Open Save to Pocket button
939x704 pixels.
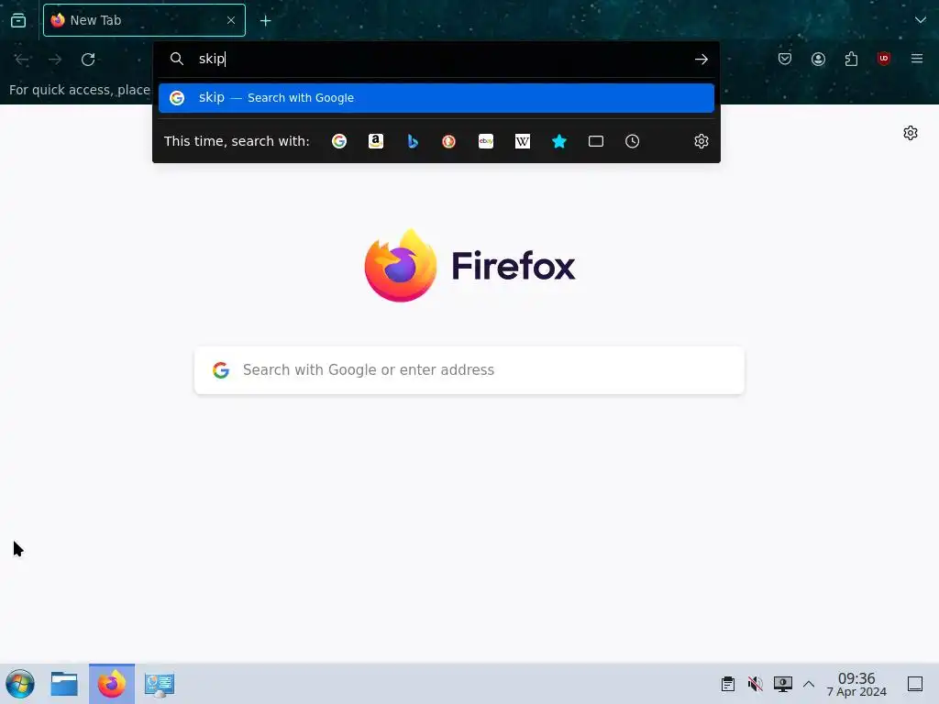785,59
